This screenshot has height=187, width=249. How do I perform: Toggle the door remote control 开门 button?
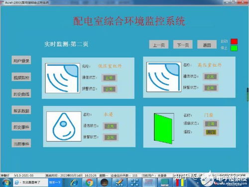coord(211,132)
